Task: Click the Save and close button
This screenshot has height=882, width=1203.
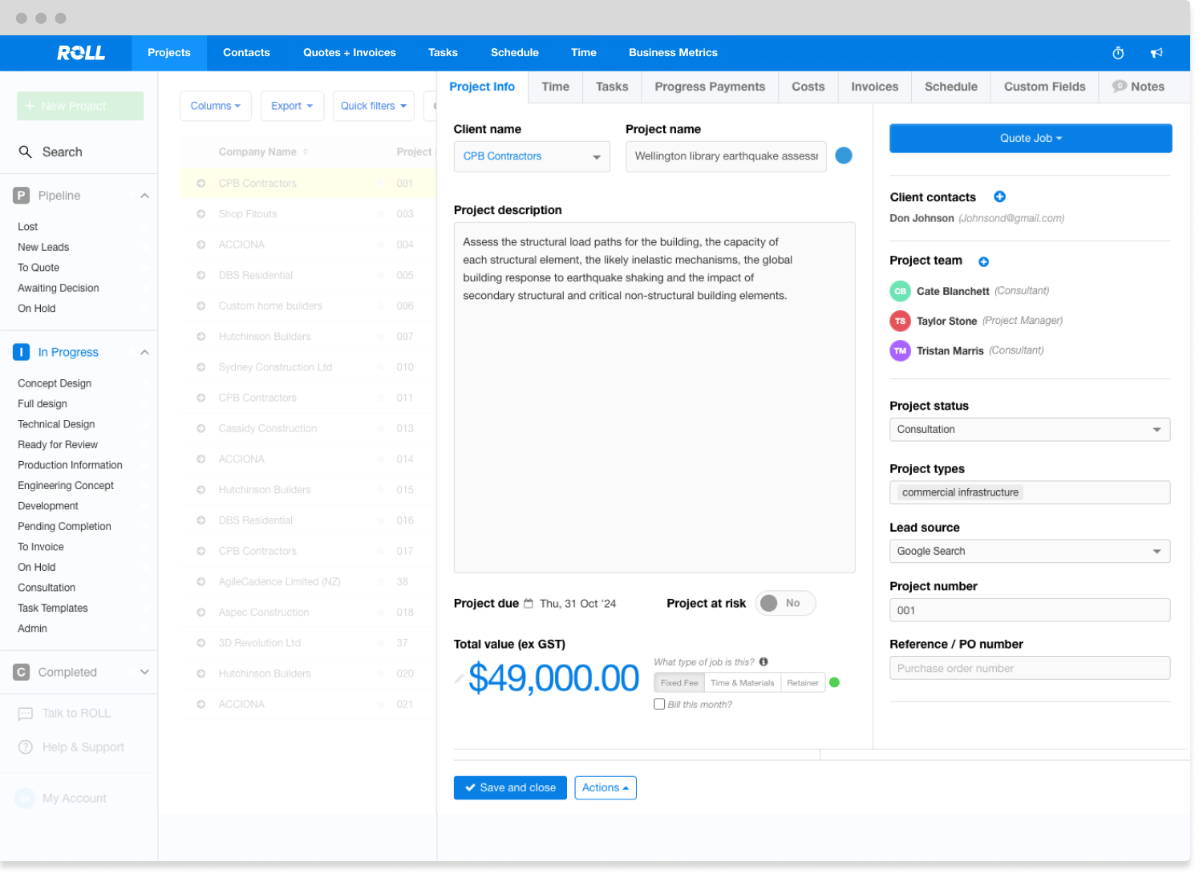Action: [x=510, y=787]
